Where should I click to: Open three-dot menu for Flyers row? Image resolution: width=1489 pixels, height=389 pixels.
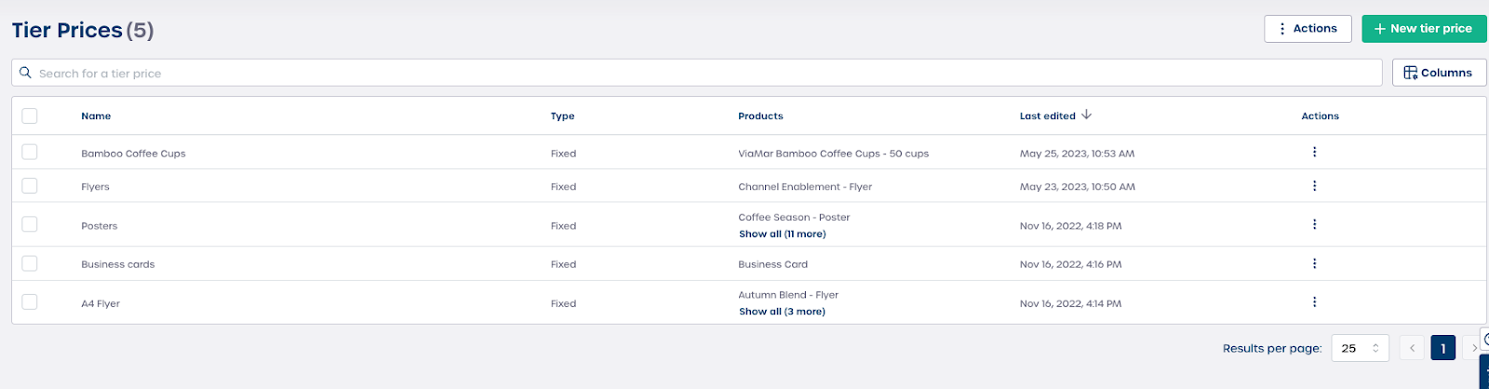click(1314, 186)
